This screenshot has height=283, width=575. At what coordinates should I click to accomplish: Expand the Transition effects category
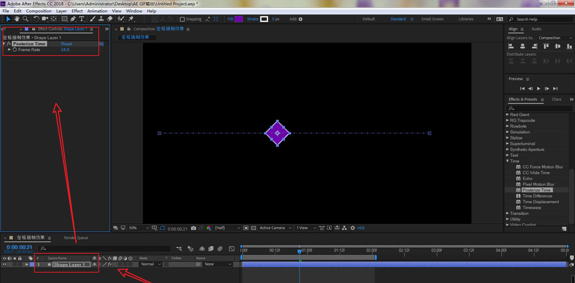click(508, 214)
